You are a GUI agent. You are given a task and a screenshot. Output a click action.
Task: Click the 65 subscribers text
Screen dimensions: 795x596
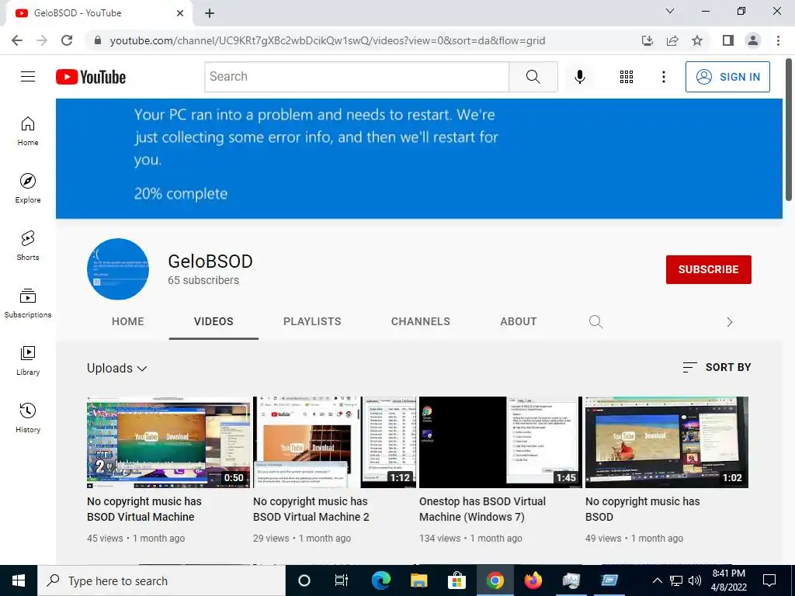203,280
